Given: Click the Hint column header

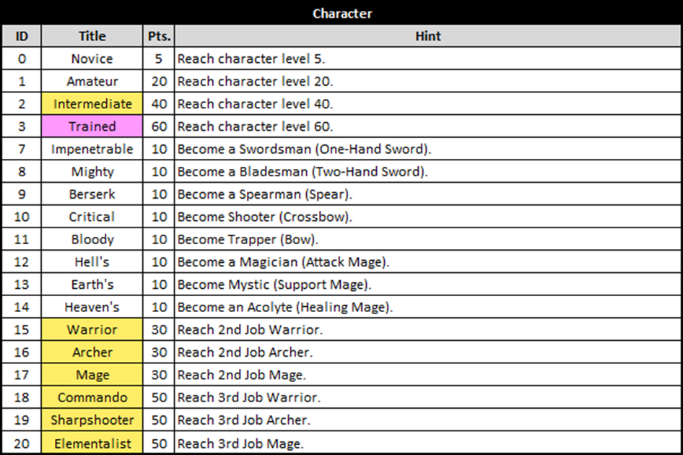Looking at the screenshot, I should [x=427, y=36].
